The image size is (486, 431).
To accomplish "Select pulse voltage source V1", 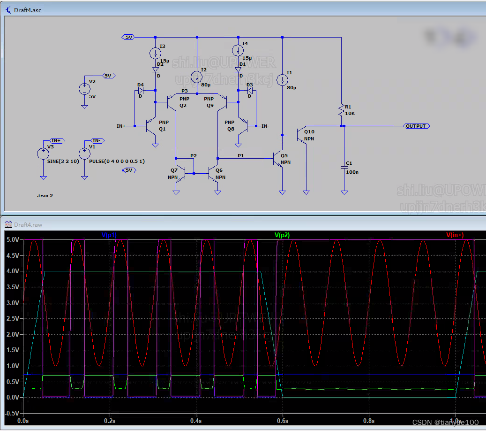I will (x=84, y=154).
